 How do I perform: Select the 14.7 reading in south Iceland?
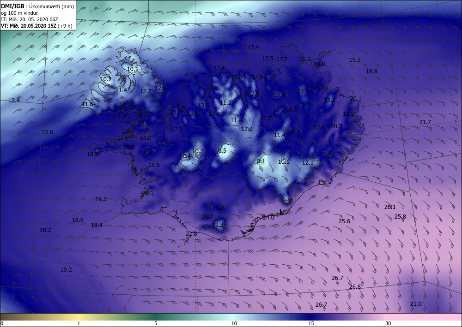click(207, 217)
